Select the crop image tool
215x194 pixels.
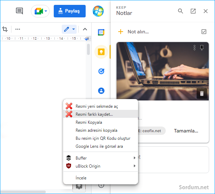[5, 29]
